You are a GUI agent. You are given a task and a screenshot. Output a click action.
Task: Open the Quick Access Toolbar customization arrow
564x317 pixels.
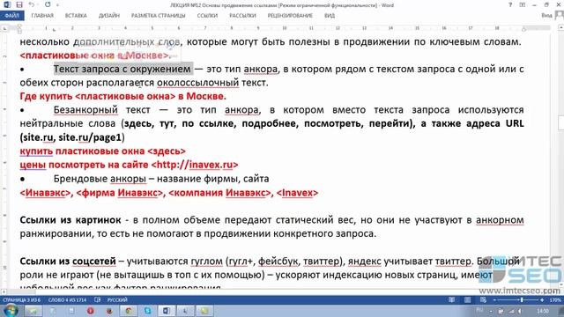57,5
